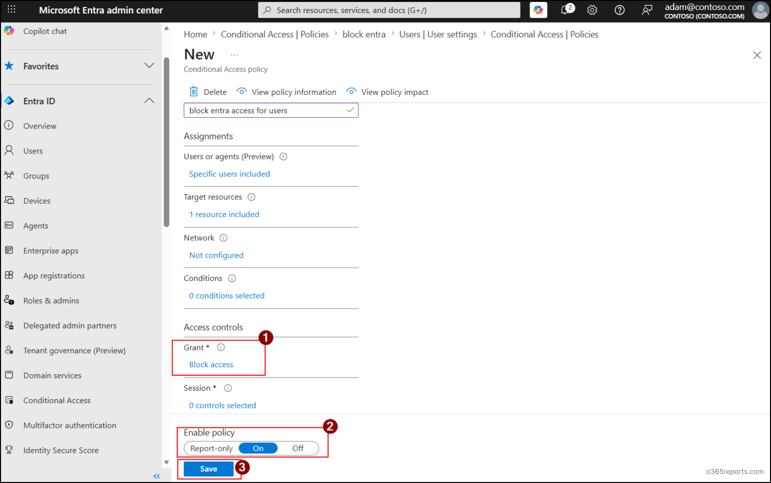Open Network Not configured link
Viewport: 771px width, 483px height.
pyautogui.click(x=216, y=255)
